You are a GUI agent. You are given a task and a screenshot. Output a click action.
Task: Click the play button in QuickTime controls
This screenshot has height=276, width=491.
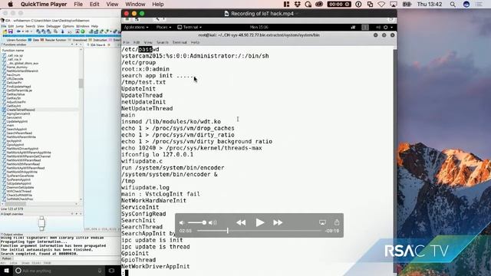click(x=259, y=222)
